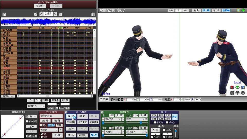Click 元に戻す undo button

pyautogui.click(x=40, y=6)
